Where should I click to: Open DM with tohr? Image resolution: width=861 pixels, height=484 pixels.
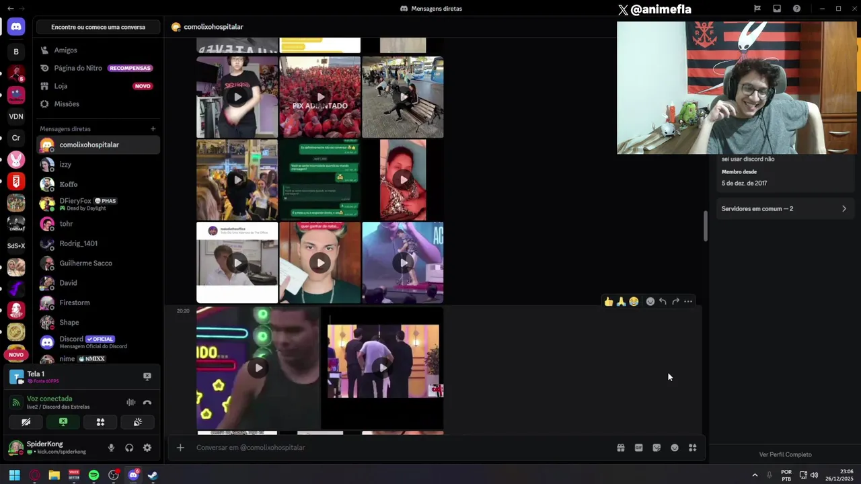(98, 224)
